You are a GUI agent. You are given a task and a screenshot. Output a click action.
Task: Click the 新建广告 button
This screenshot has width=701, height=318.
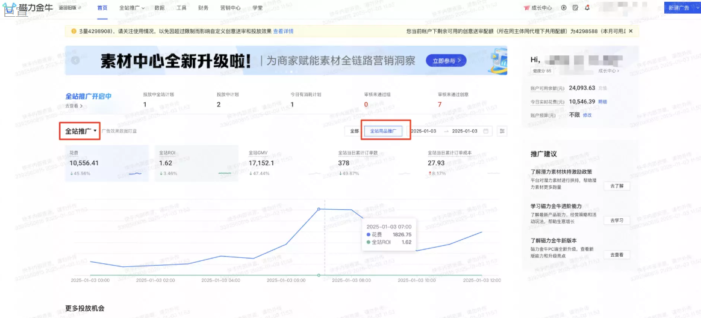678,8
